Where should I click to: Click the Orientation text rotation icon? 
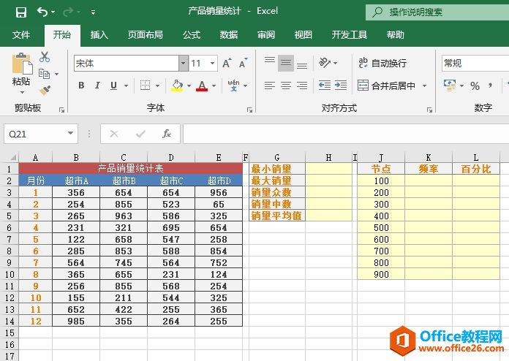click(325, 62)
